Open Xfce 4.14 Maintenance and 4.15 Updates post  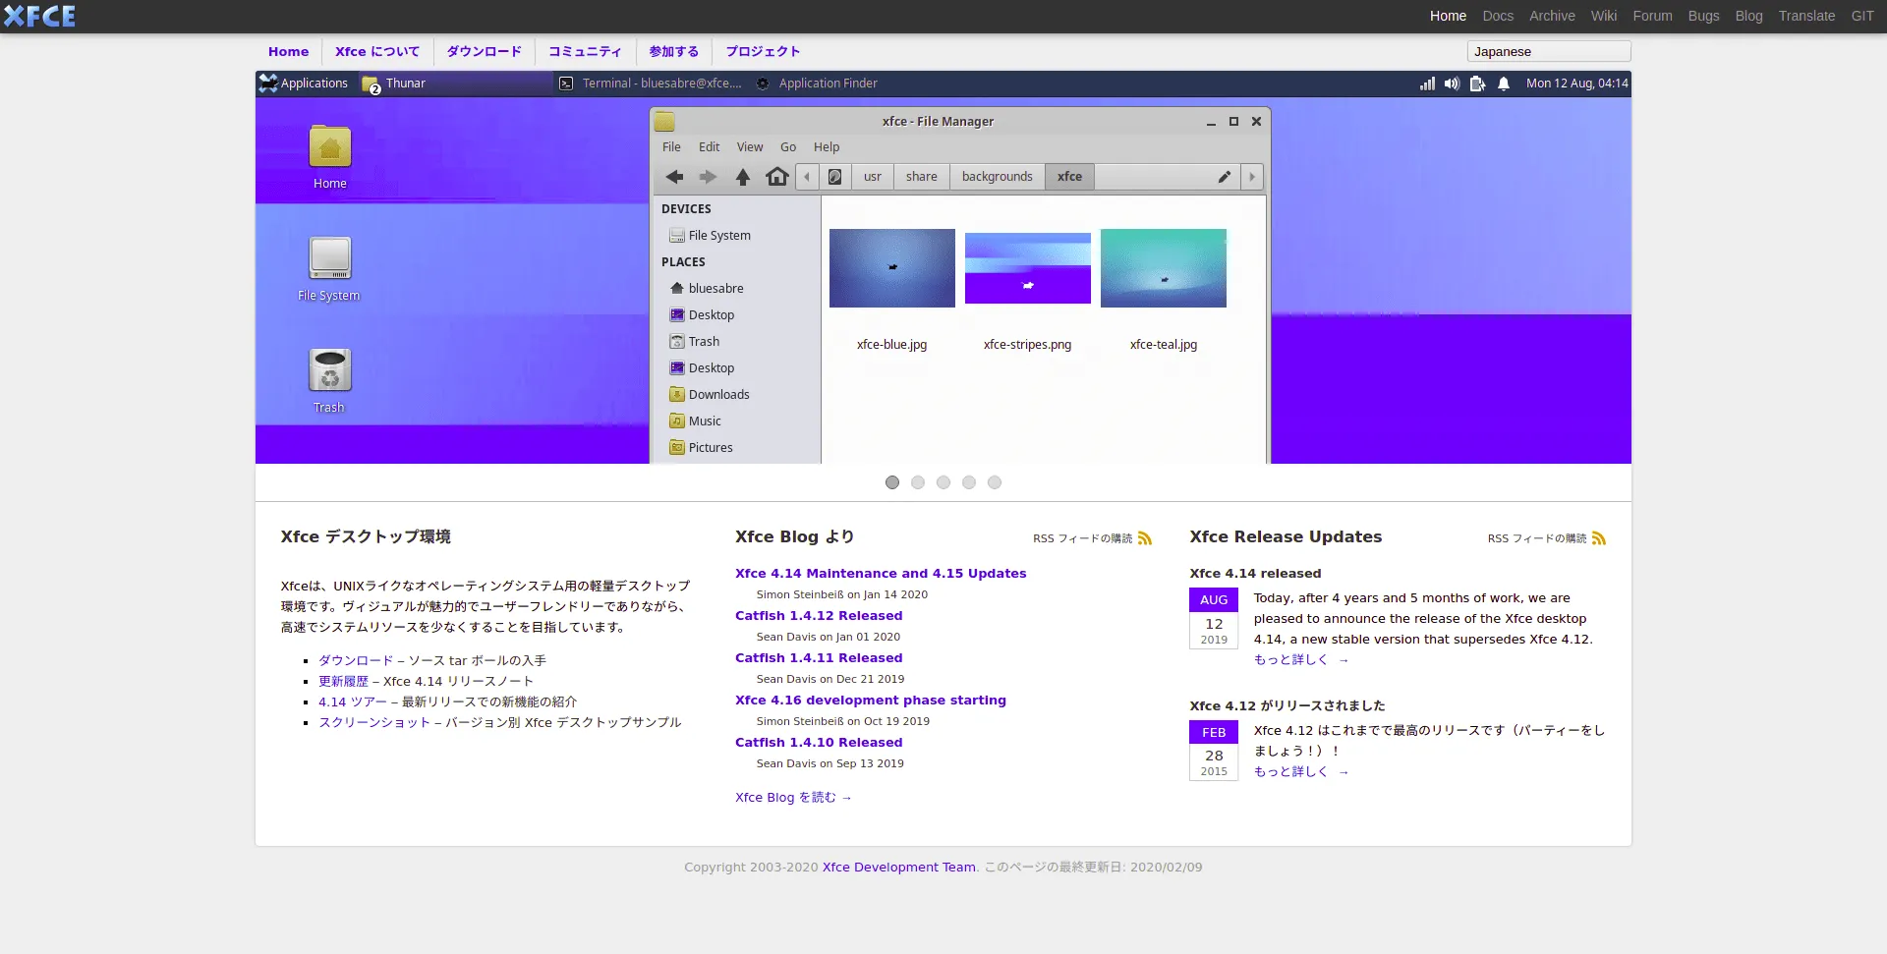881,574
